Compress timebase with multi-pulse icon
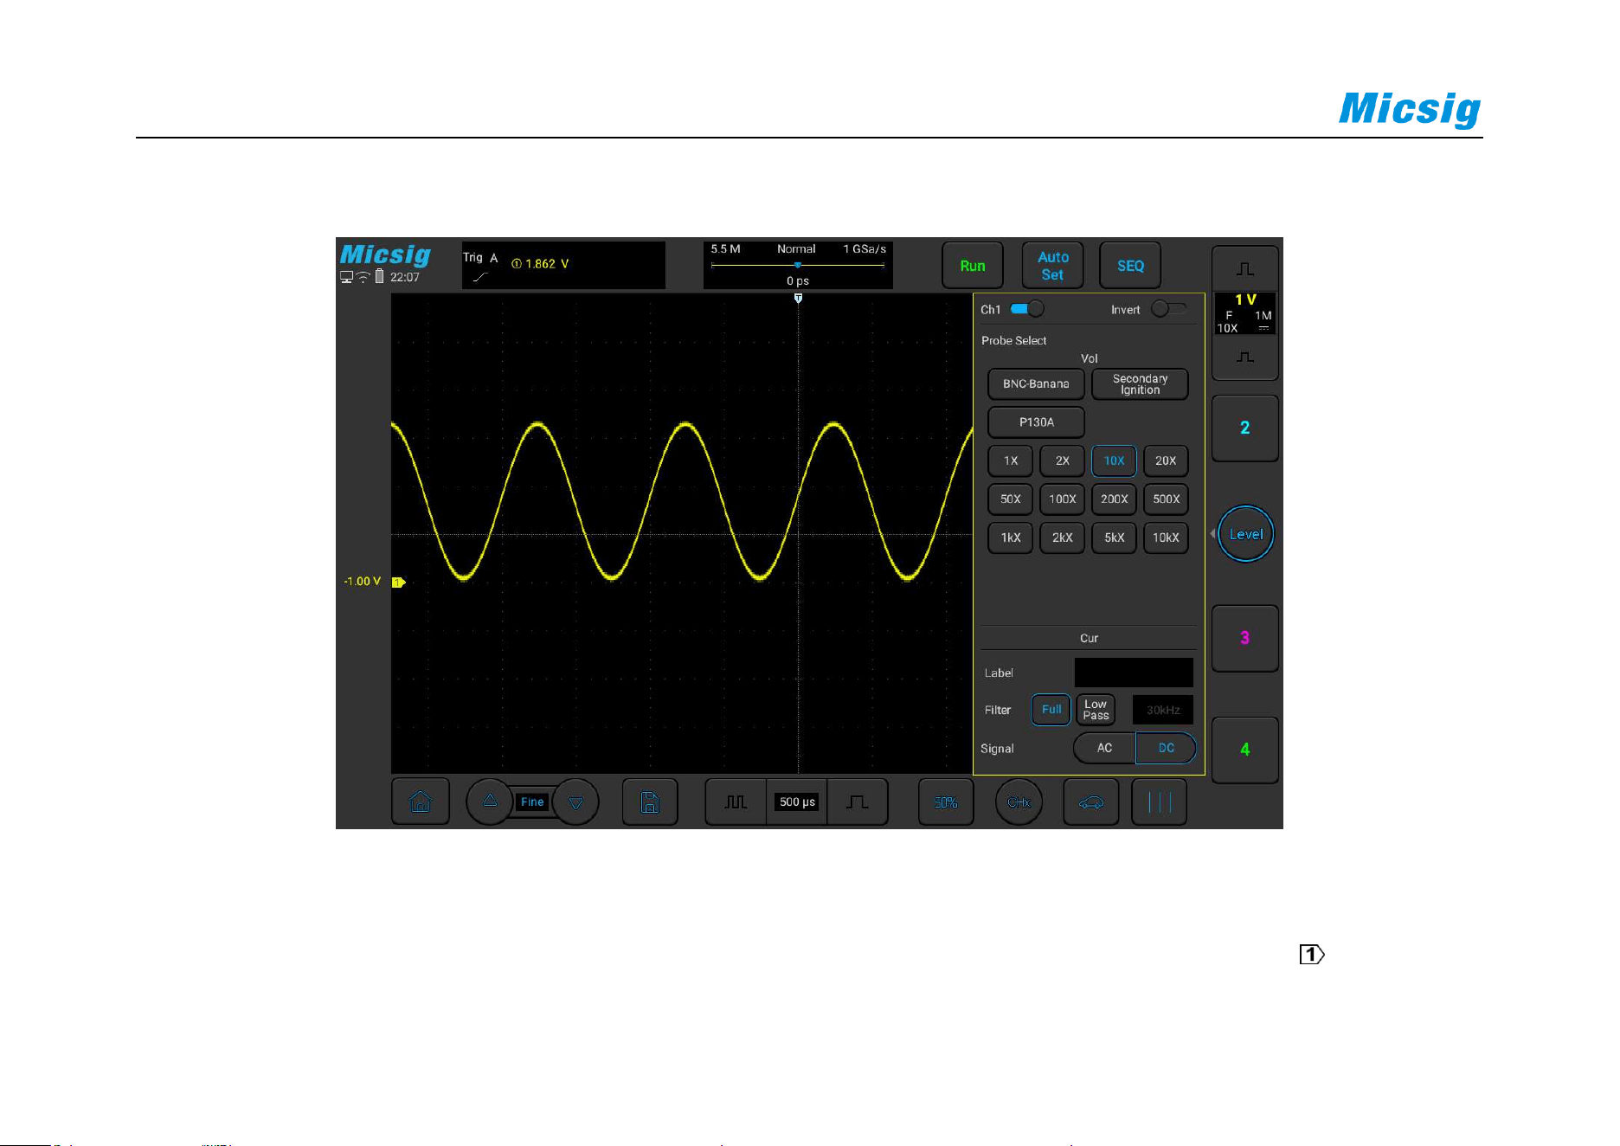 tap(736, 802)
